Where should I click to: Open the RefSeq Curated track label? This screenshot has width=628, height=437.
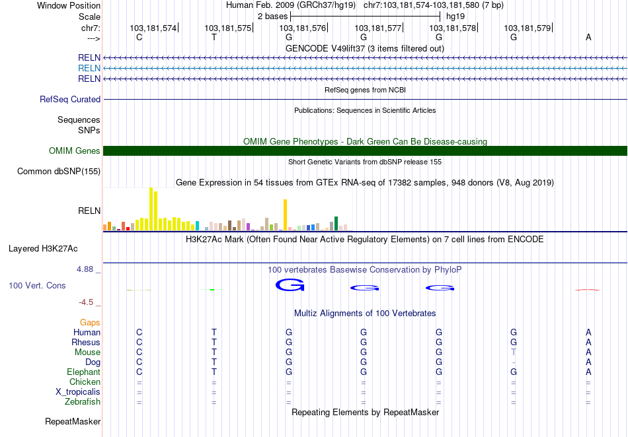tap(70, 100)
